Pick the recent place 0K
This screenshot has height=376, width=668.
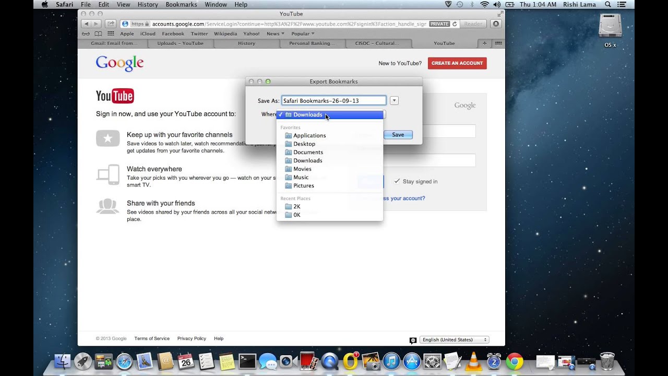pos(330,215)
